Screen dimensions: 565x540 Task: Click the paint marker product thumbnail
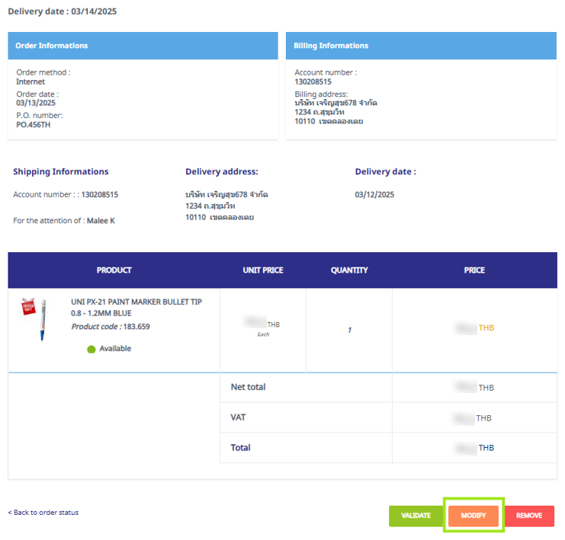(x=37, y=318)
